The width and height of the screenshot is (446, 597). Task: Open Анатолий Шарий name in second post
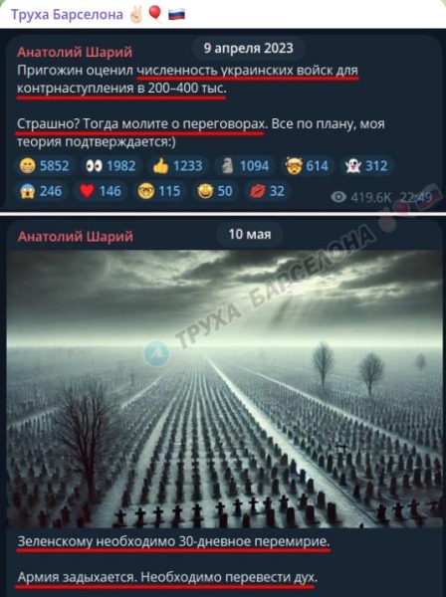pos(76,236)
